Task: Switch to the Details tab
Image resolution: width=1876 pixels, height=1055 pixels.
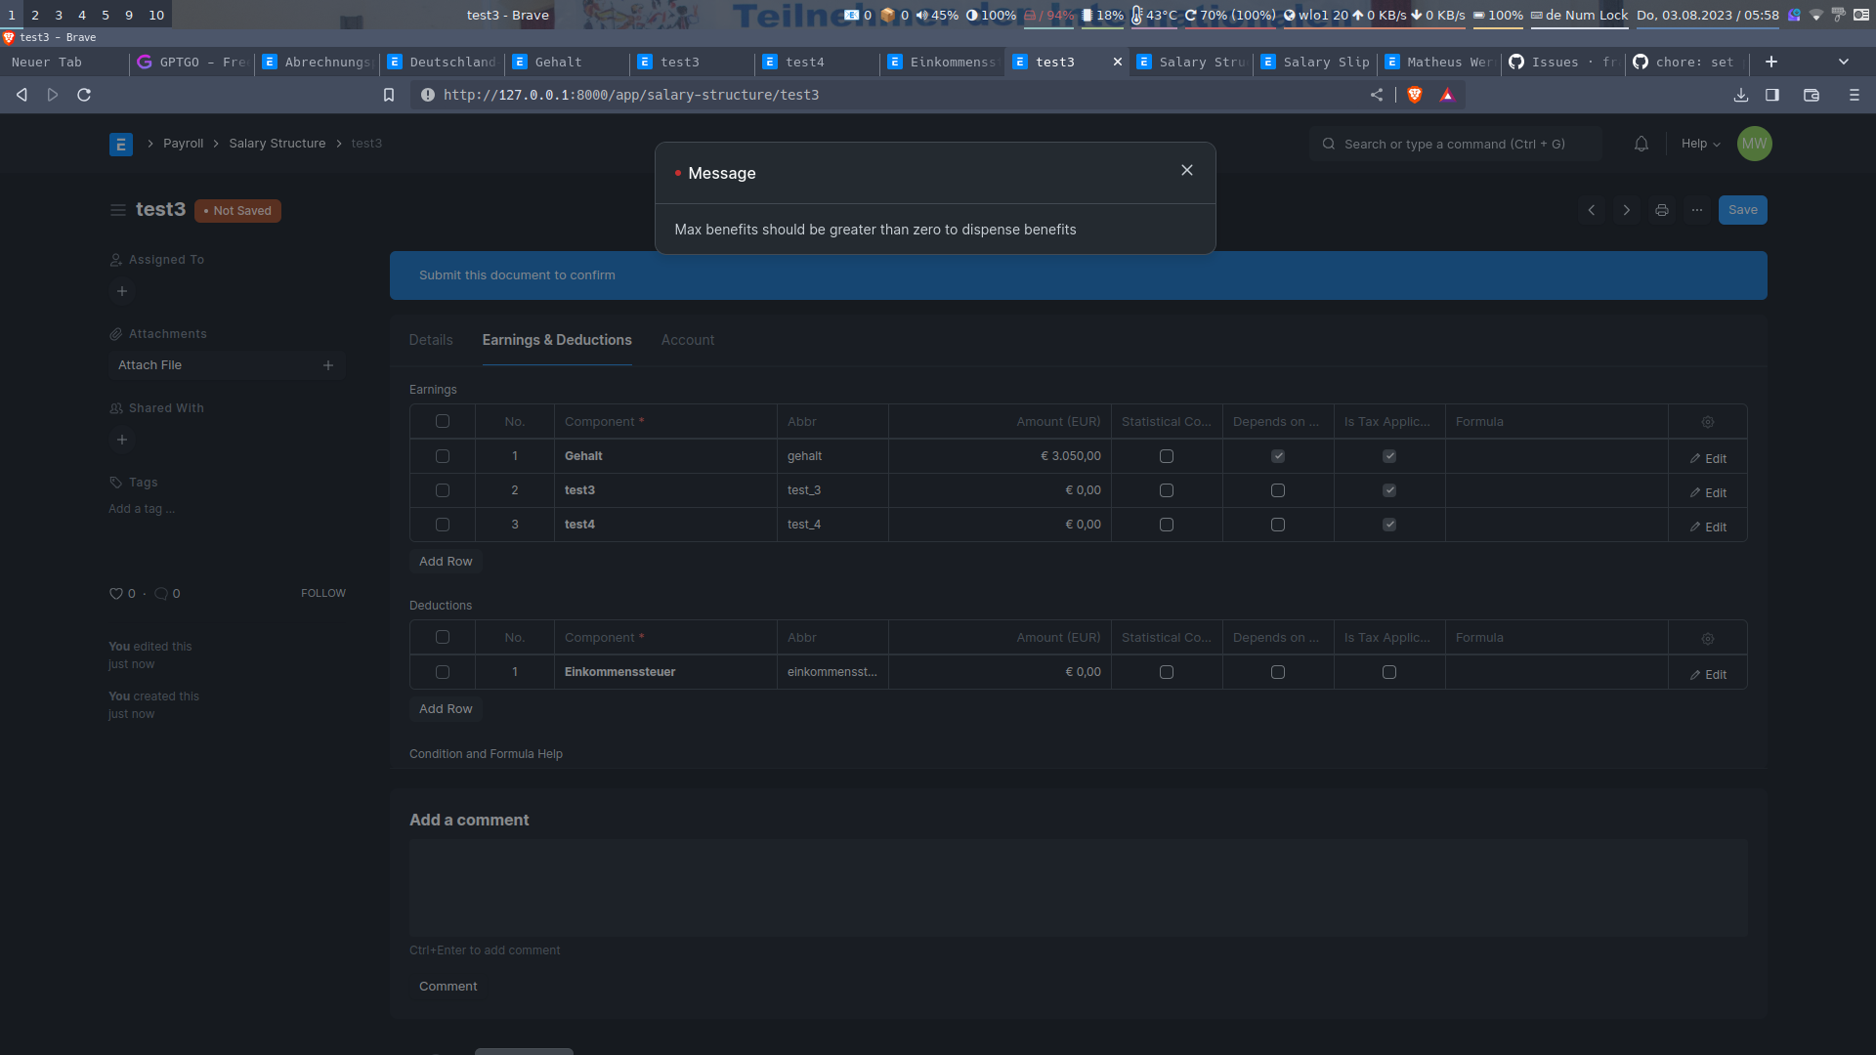Action: point(430,340)
